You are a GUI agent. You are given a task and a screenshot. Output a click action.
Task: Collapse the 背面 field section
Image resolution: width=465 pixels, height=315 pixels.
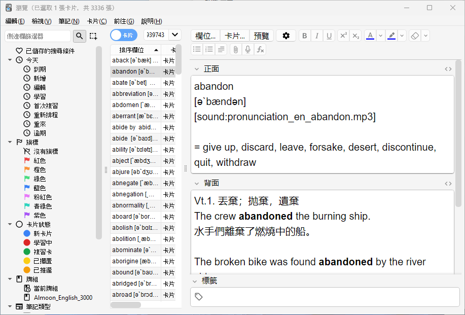pos(197,183)
